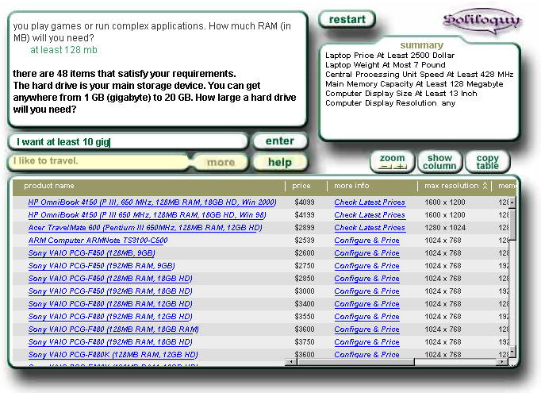
Task: Focus the answer input field
Action: [x=128, y=141]
